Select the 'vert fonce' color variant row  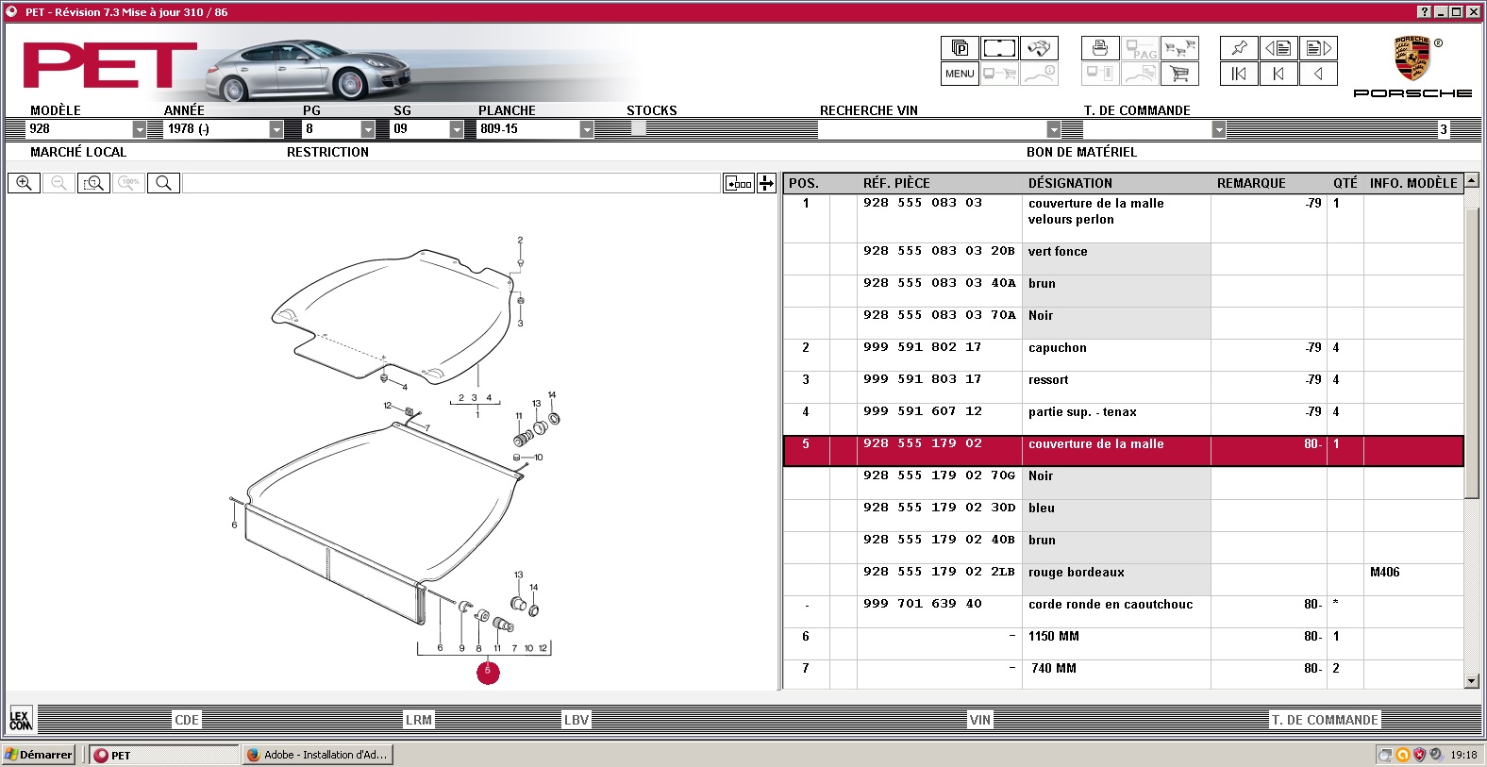click(1123, 258)
